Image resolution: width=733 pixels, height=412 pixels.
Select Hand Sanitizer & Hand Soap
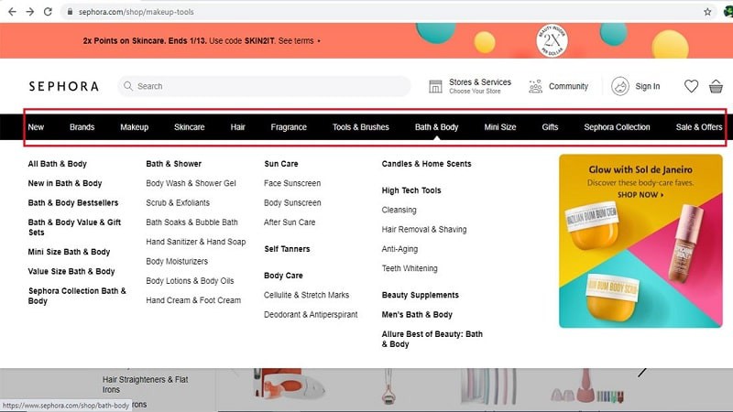tap(196, 242)
